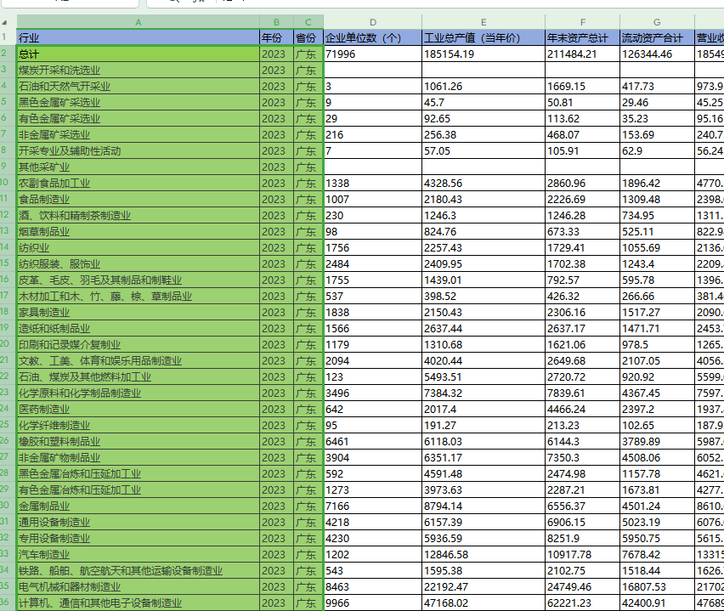Select the 通用设备制造业 cell
The width and height of the screenshot is (724, 611).
point(138,523)
